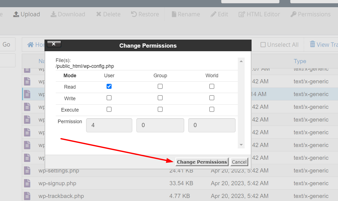Enable Execute permission for World
Viewport: 338px width, 201px height.
[x=212, y=109]
